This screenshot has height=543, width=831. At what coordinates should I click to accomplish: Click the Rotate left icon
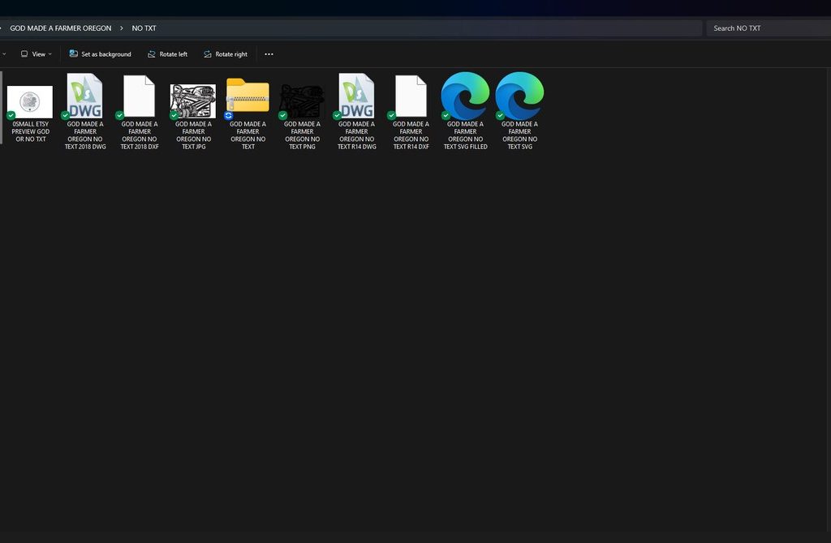152,54
